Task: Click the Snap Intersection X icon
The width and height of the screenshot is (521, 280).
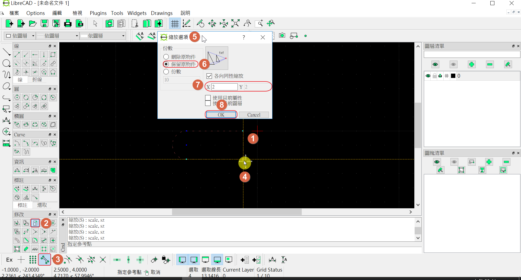Action: pyautogui.click(x=103, y=260)
